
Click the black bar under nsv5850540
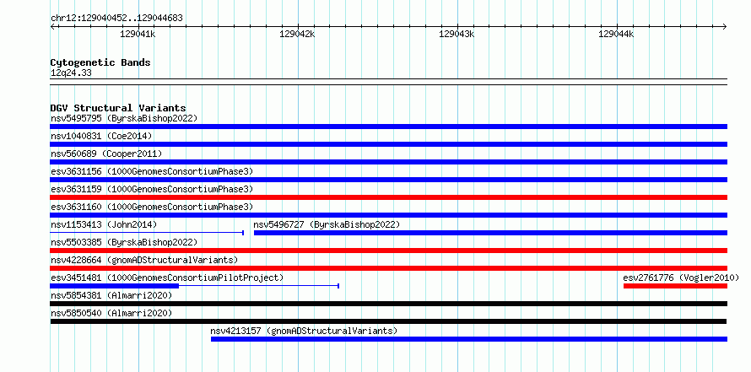(x=388, y=321)
